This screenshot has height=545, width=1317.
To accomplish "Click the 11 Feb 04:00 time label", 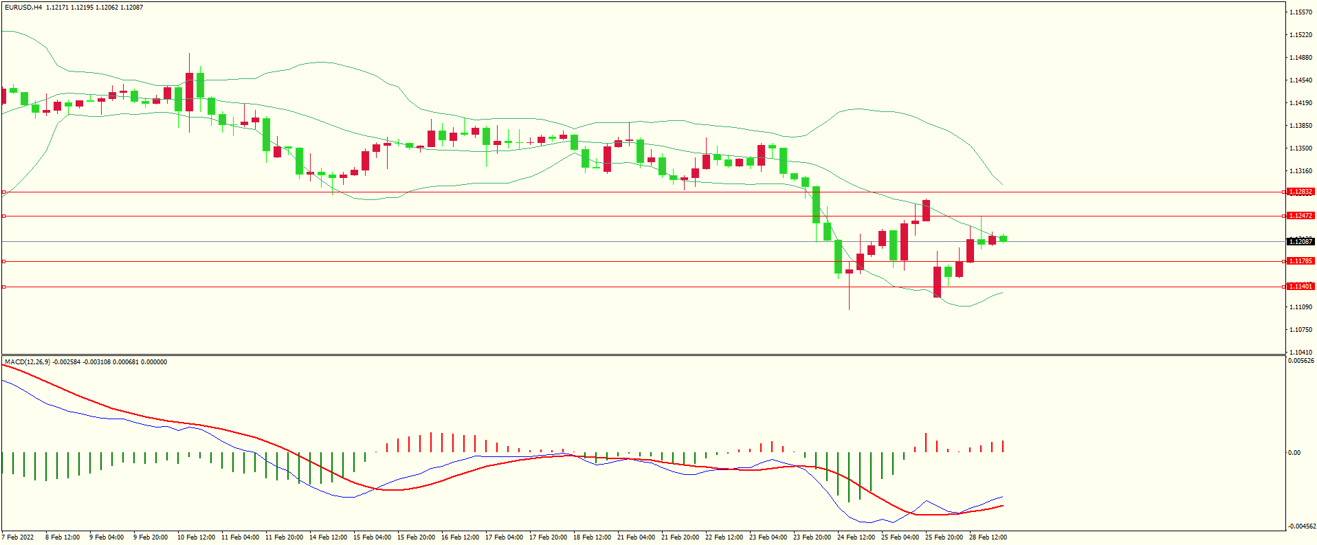I will coord(240,537).
